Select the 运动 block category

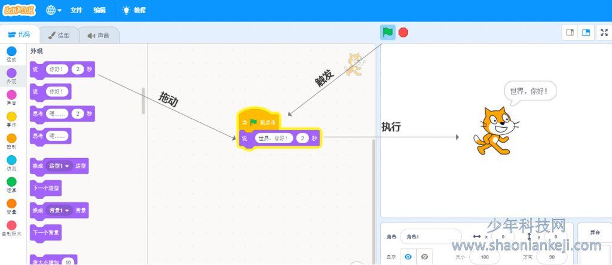click(x=12, y=54)
